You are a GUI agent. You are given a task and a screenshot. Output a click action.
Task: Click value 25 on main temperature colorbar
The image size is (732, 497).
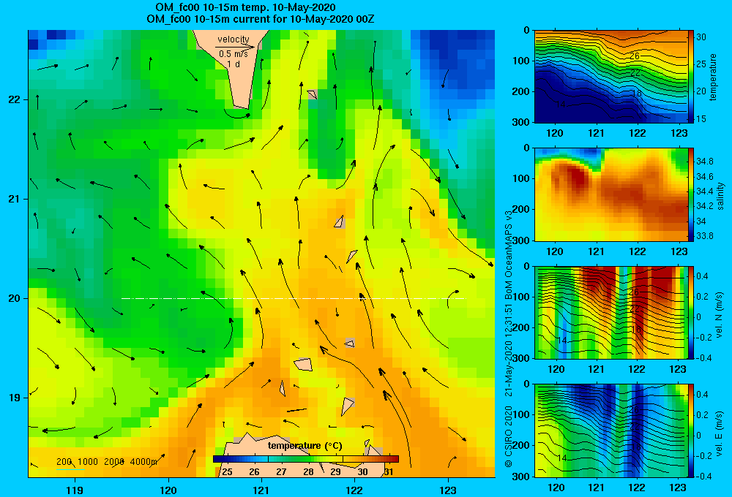coord(228,472)
